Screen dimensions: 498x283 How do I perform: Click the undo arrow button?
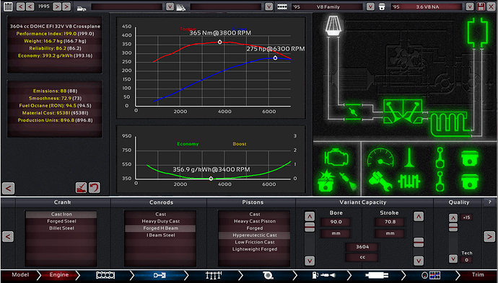95,188
